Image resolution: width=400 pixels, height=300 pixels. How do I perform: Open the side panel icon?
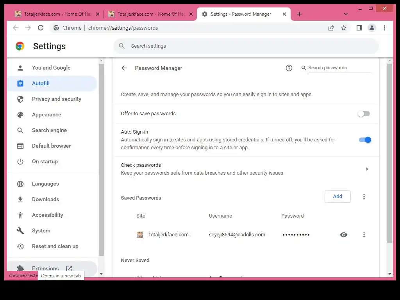359,28
